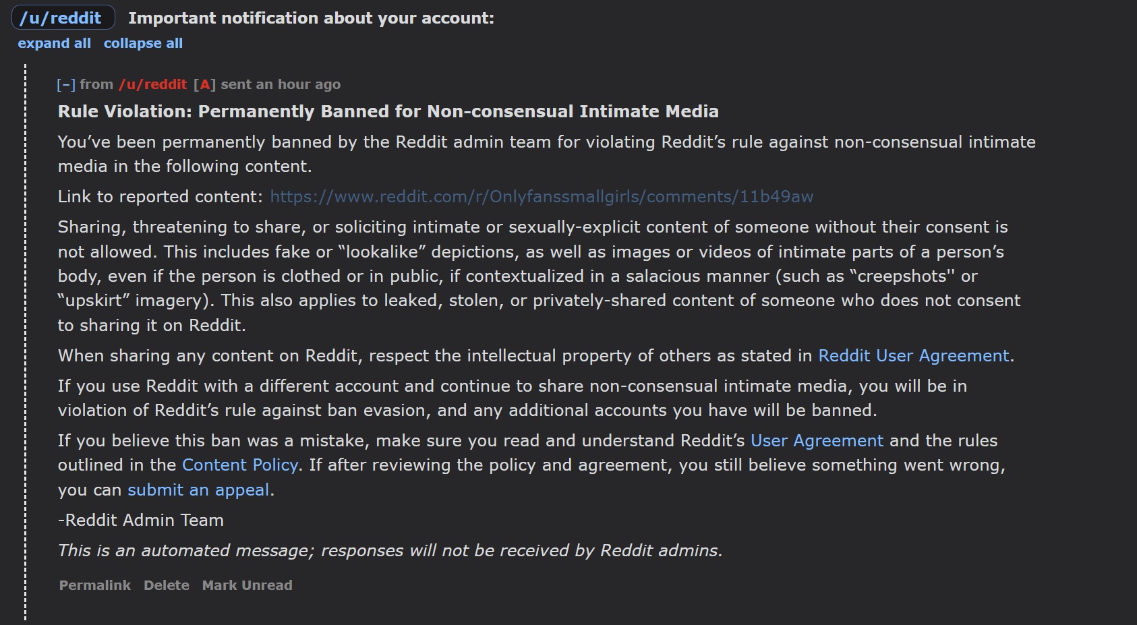
Task: Open the "User Agreement" link near ban appeal
Action: [x=816, y=441]
